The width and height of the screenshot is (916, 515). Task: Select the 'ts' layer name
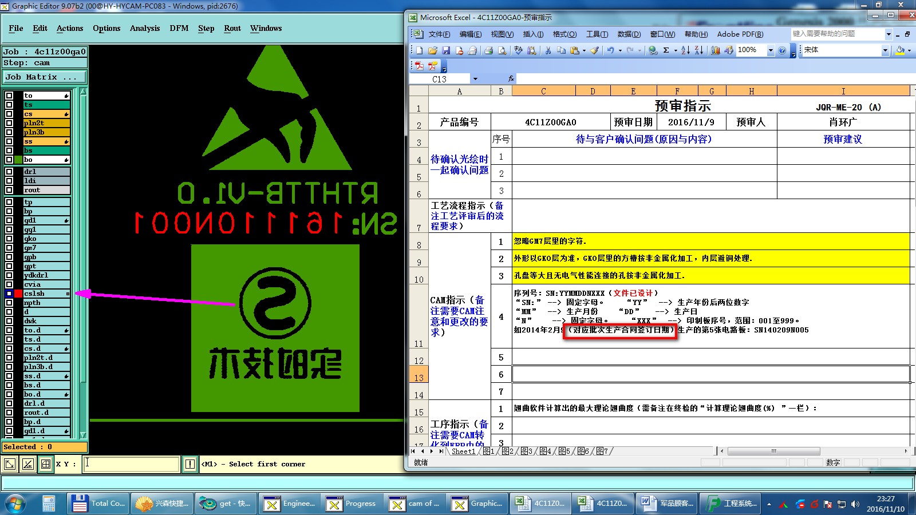[46, 105]
